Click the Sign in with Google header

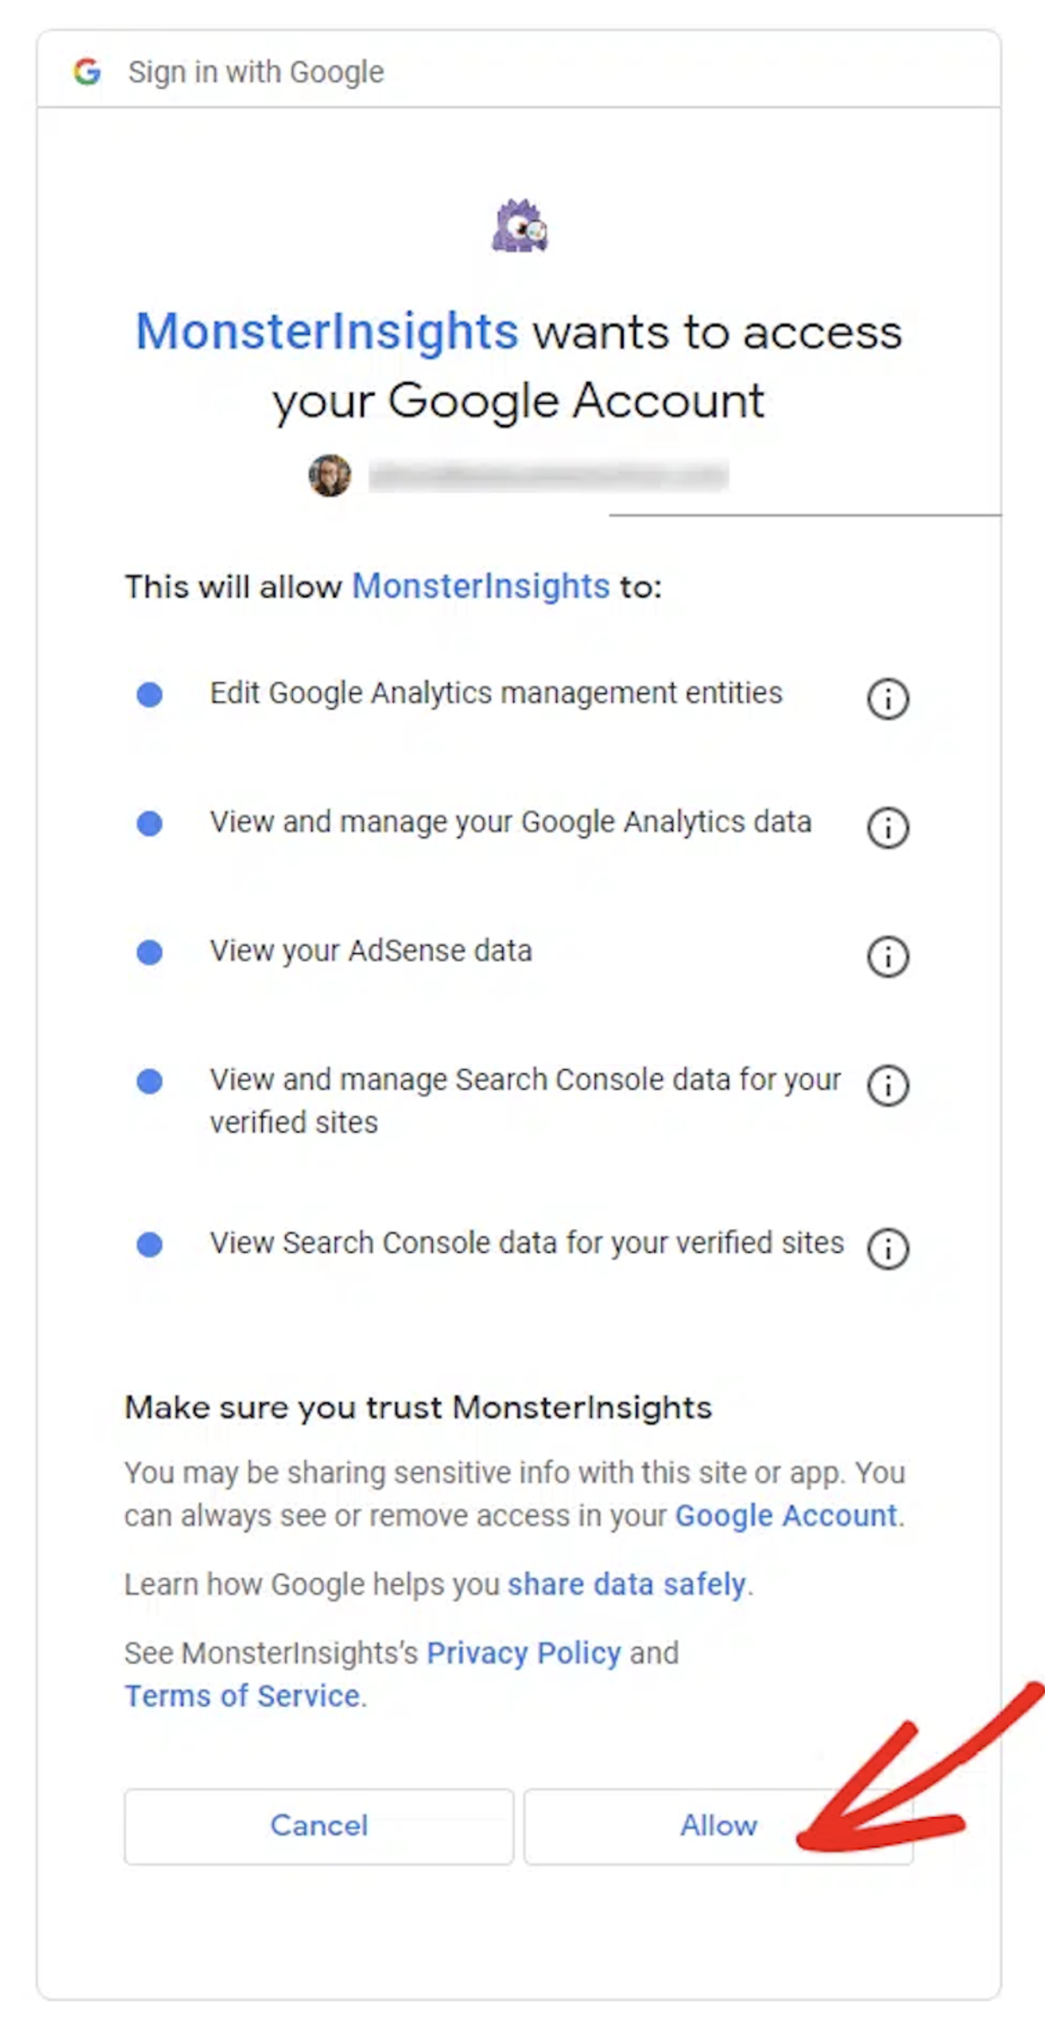256,72
